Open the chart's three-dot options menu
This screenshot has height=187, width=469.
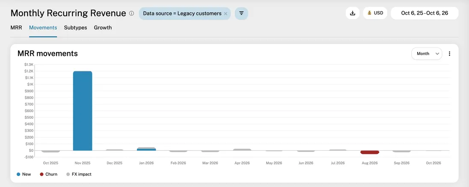point(449,54)
